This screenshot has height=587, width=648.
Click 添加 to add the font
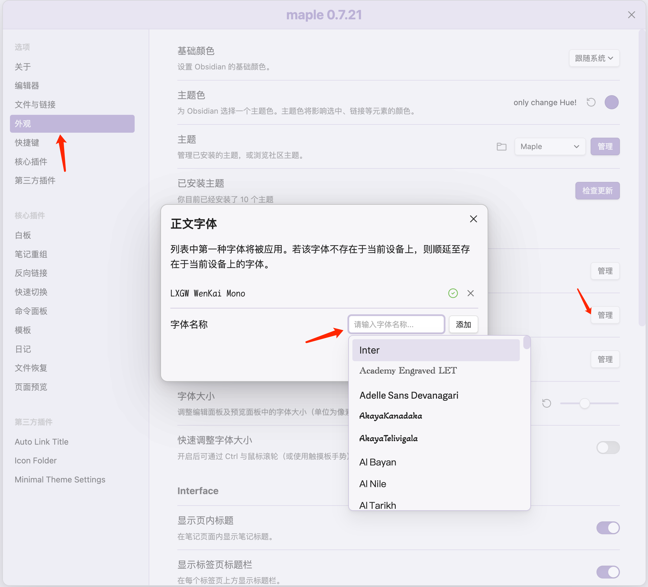tap(463, 324)
